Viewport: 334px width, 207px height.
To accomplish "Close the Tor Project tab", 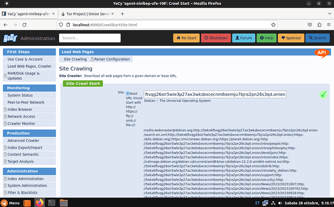I will [112, 14].
